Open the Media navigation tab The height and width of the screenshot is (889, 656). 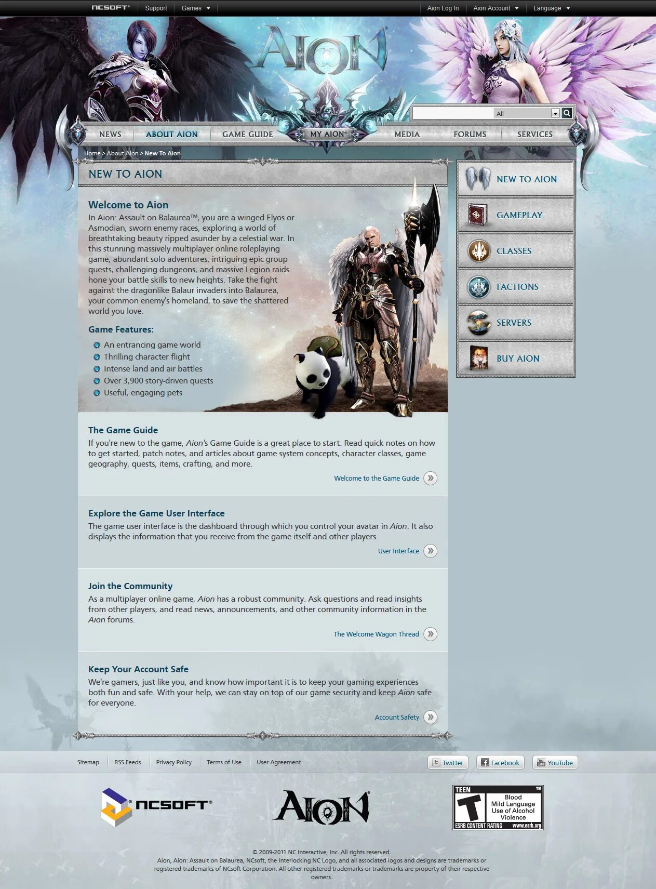click(407, 134)
